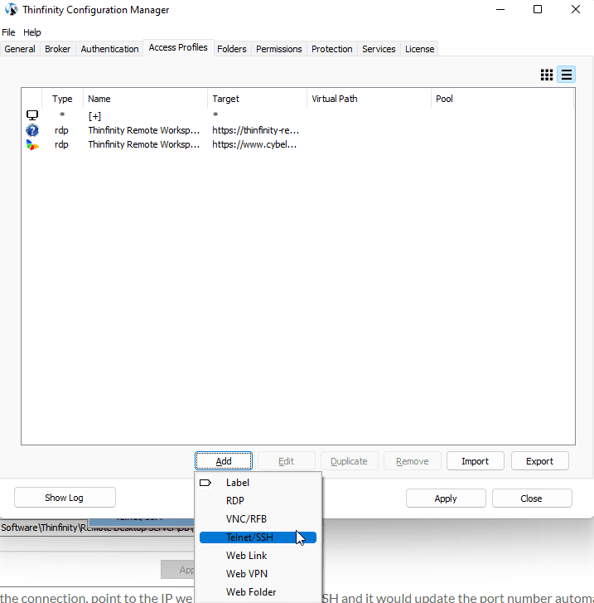594x603 pixels.
Task: Select the Access Profiles tab
Action: pos(178,47)
